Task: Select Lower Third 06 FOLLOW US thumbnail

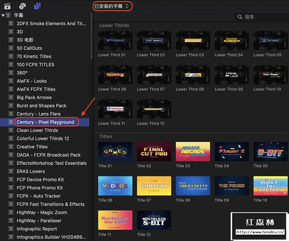Action: (x=115, y=75)
